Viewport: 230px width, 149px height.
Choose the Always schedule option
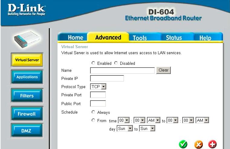[x=93, y=112]
